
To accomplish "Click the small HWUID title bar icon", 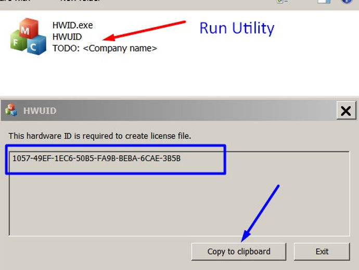I will [x=11, y=110].
